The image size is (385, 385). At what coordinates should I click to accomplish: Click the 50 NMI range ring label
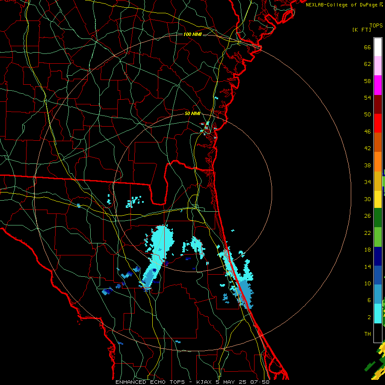point(193,113)
